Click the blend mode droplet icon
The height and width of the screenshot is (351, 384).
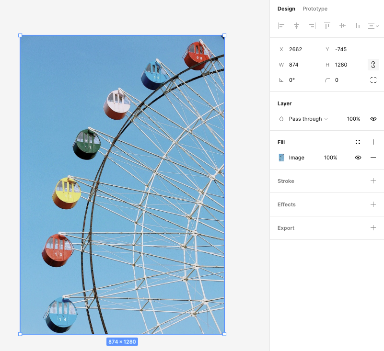[x=281, y=119]
